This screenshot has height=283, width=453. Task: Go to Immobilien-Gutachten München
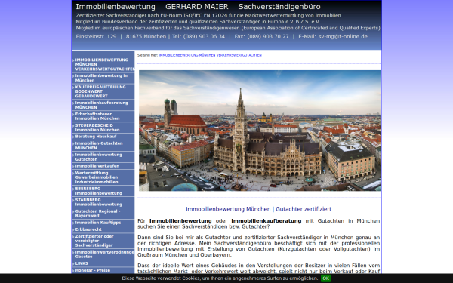tap(103, 146)
